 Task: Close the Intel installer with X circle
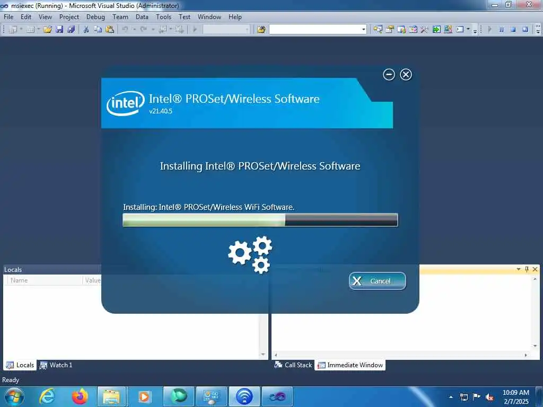pos(406,74)
